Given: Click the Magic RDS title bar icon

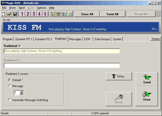Looking at the screenshot, I should pos(3,3).
